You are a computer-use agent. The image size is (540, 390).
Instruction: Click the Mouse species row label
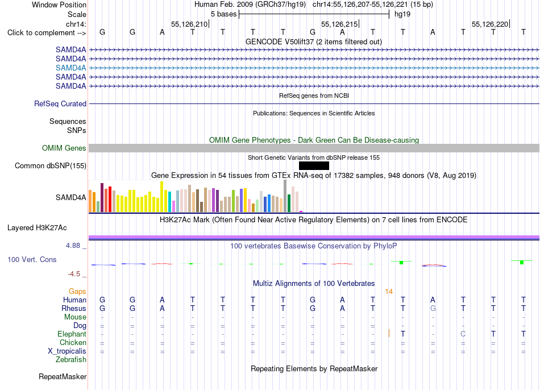pyautogui.click(x=75, y=317)
